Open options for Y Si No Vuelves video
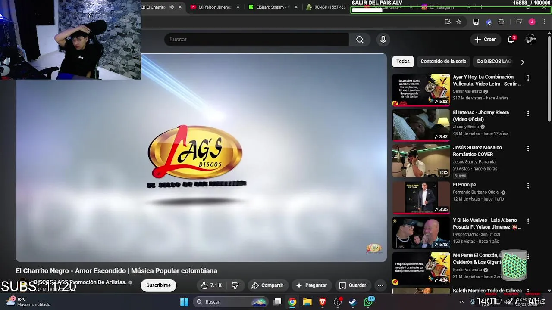Viewport: 552px width, 310px height. 528,221
